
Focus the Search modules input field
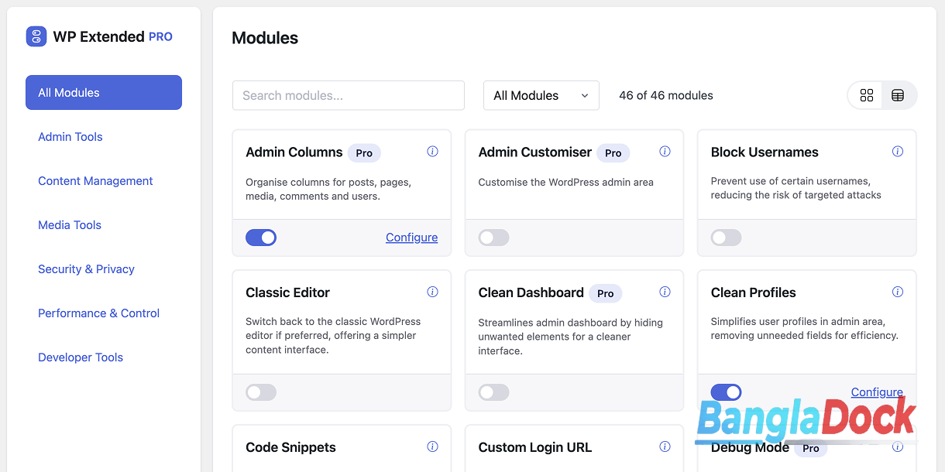pos(348,95)
